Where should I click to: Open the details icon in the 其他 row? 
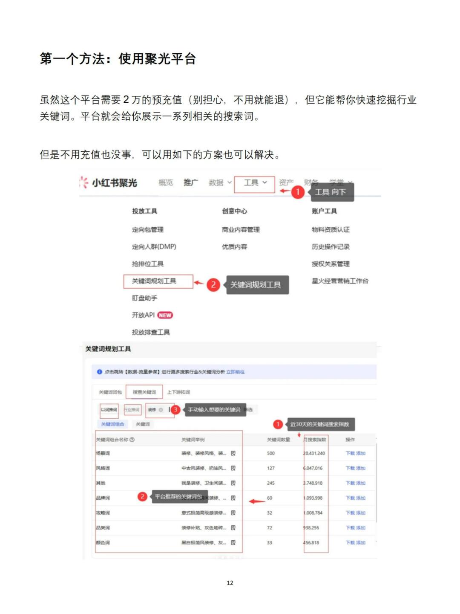pos(233,483)
